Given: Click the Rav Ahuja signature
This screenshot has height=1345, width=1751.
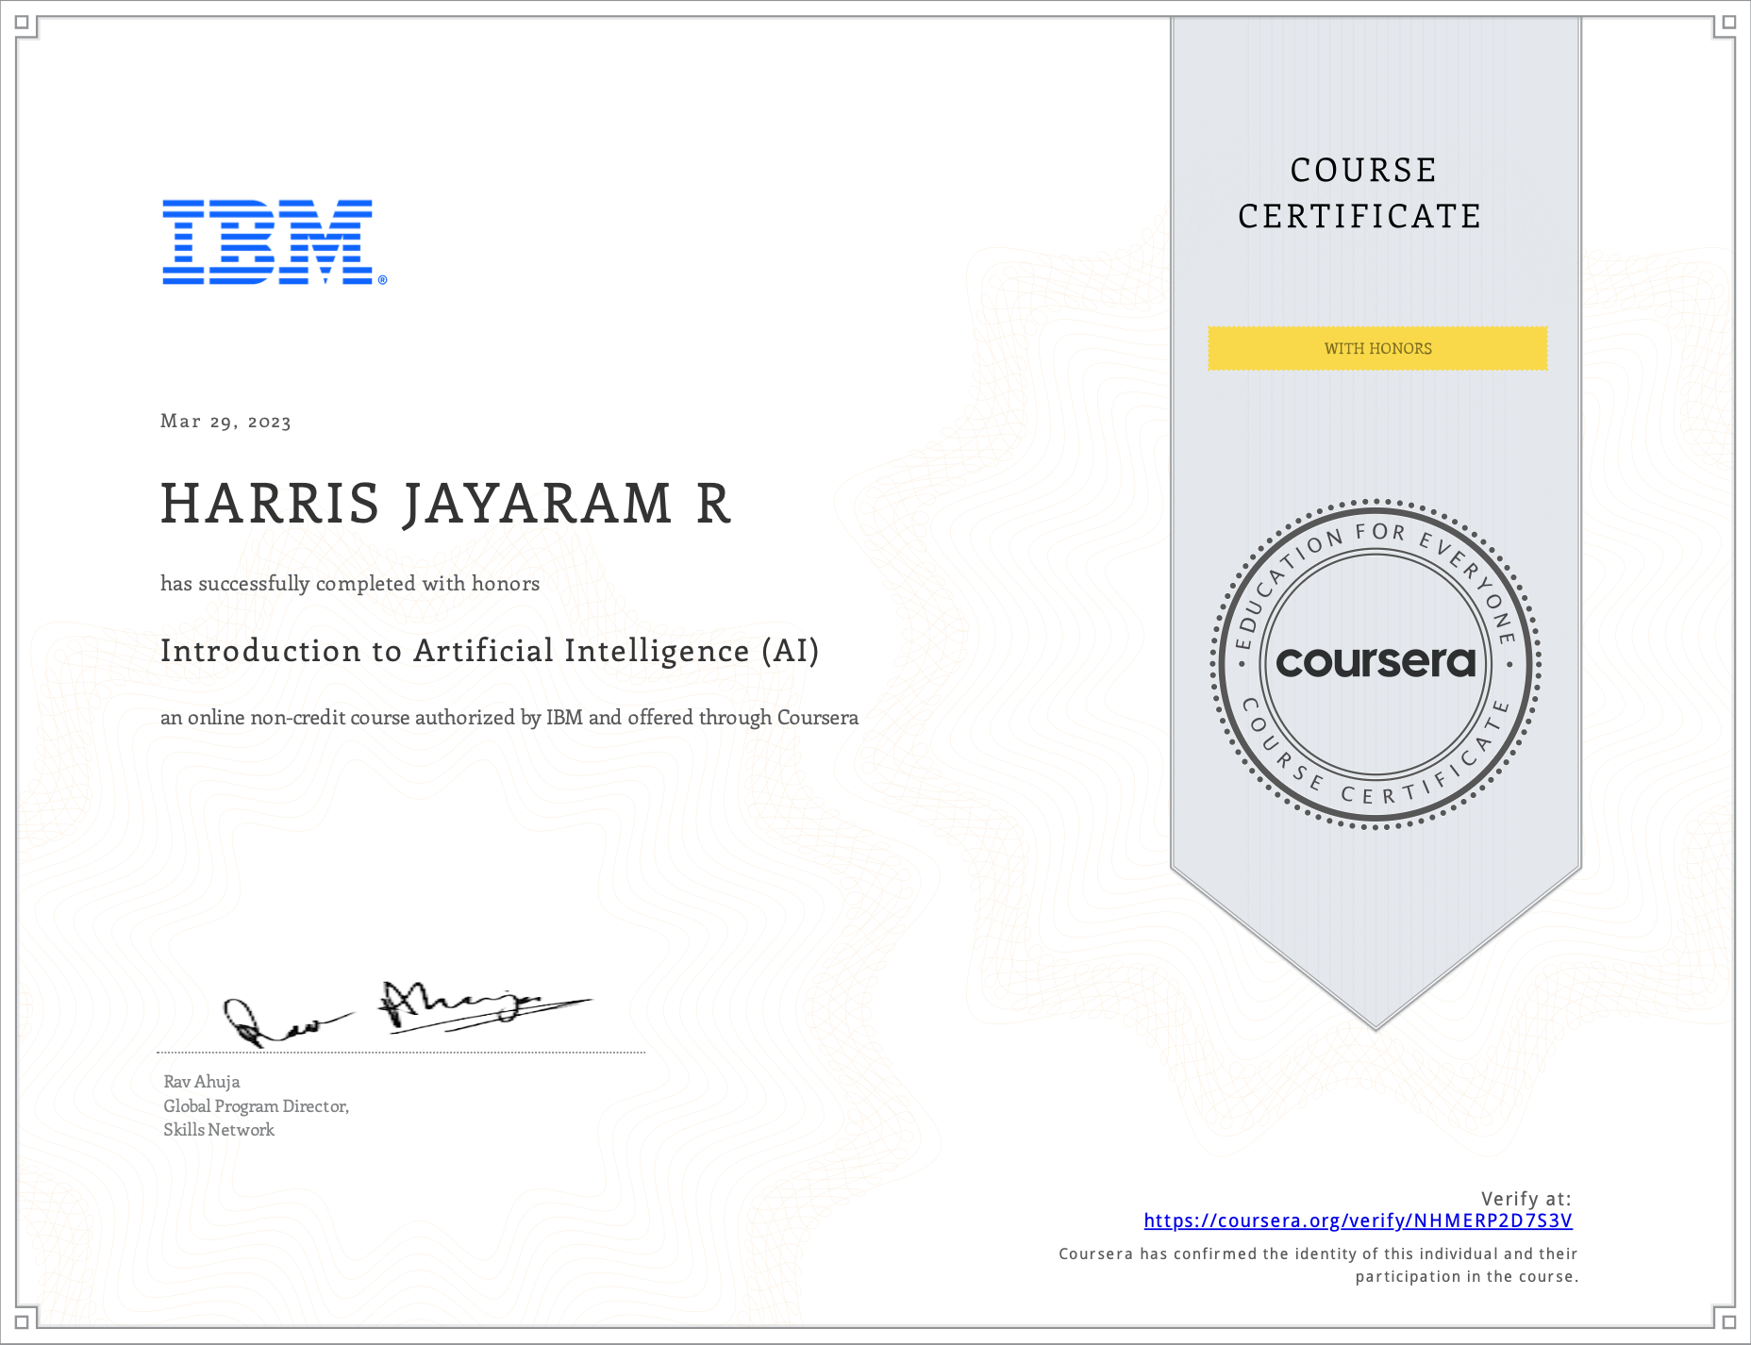Looking at the screenshot, I should point(407,1014).
